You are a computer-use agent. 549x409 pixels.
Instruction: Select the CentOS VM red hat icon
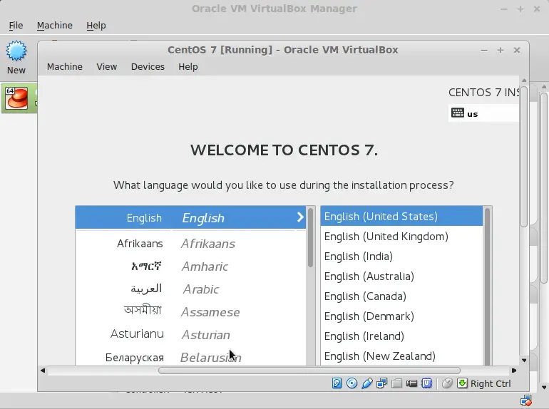click(x=16, y=98)
